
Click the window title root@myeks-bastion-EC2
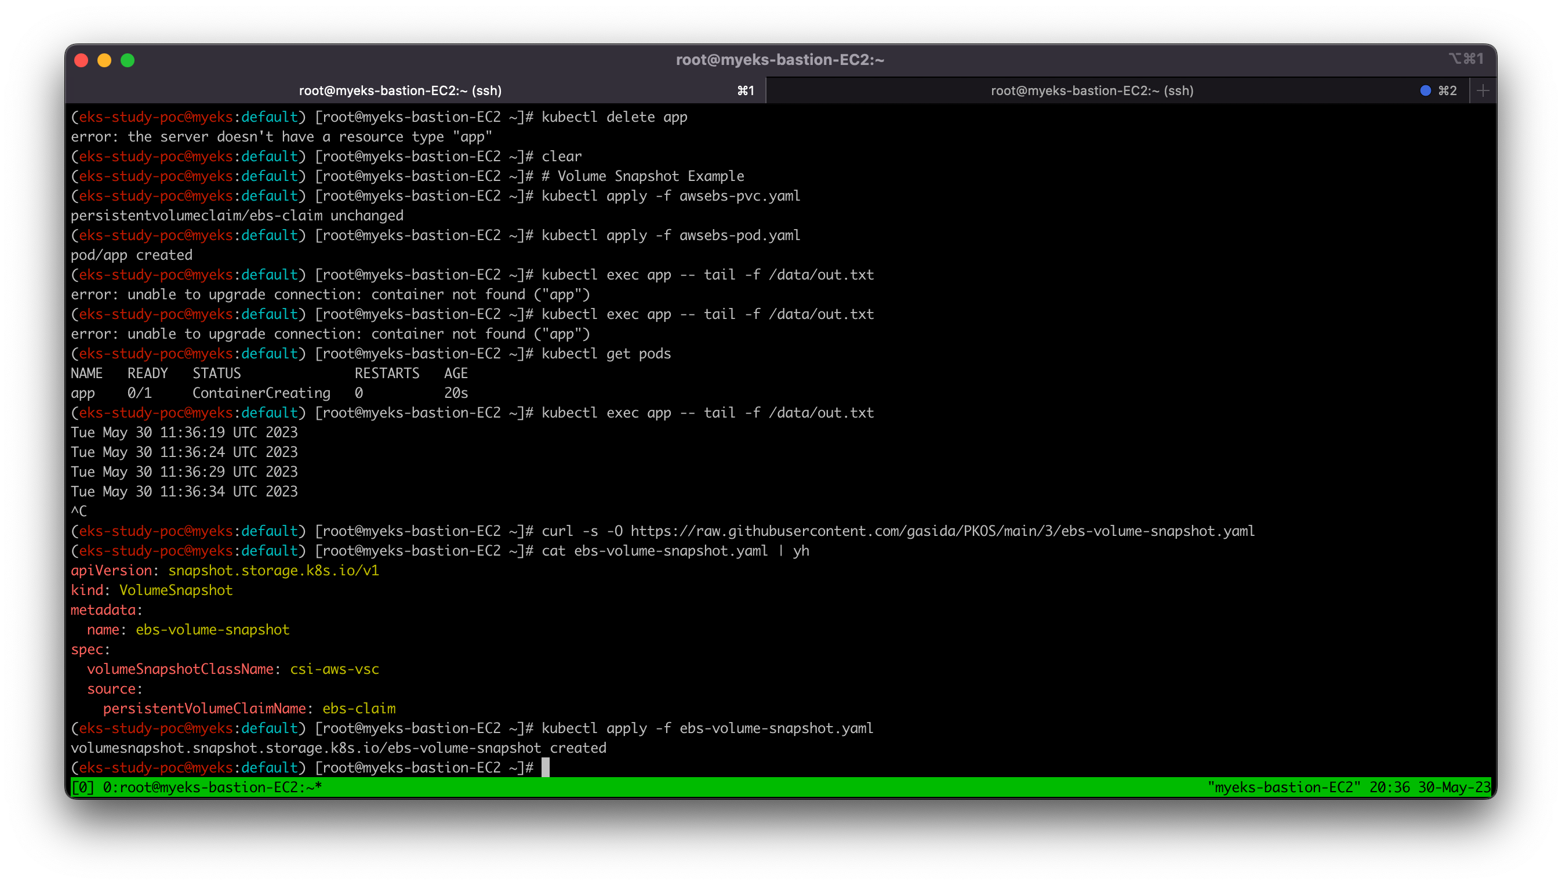point(779,60)
